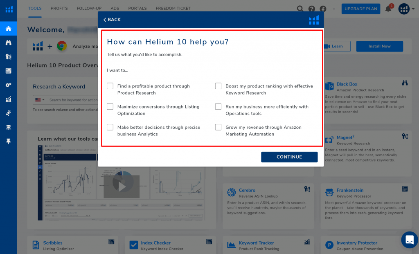Image resolution: width=419 pixels, height=254 pixels.
Task: Open the pushpin sidebar icon
Action: (x=9, y=141)
